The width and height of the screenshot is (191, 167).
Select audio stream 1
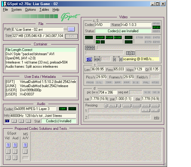click(x=7, y=121)
